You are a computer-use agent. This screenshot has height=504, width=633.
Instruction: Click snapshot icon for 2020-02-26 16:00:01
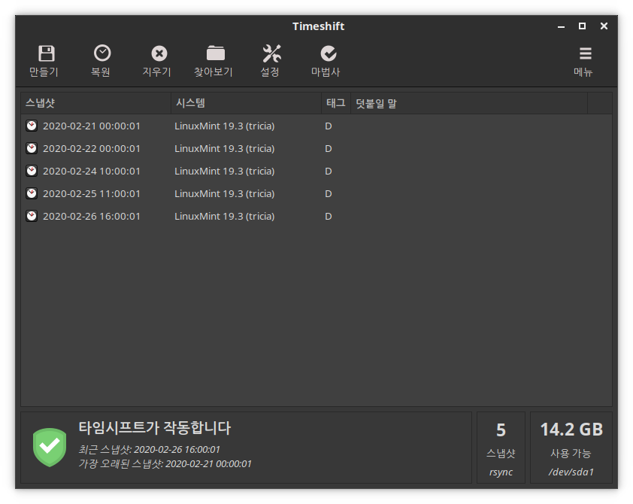tap(32, 216)
